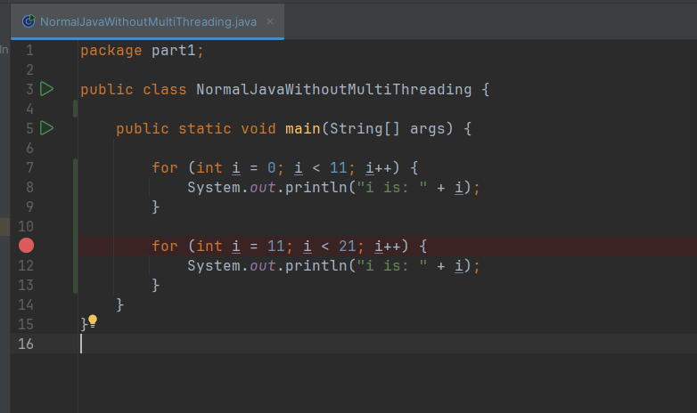Click the string "i is: " on line 8
697x413 pixels.
pos(391,187)
